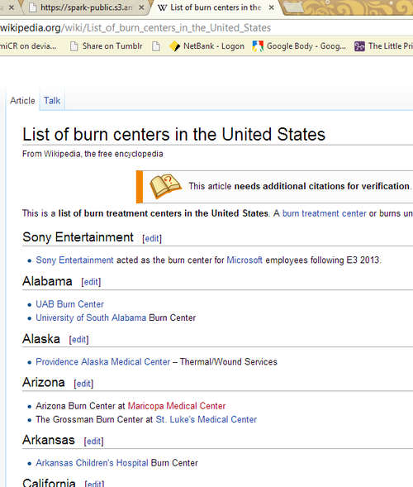Follow the burn treatment center link
The width and height of the screenshot is (413, 487).
point(325,213)
